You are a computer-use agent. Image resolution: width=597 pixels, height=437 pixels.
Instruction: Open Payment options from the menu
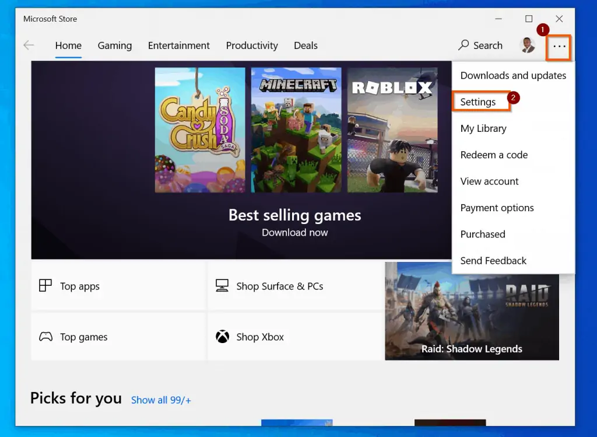[x=497, y=208]
